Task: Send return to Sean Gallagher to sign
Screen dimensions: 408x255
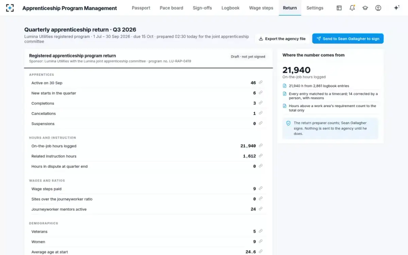Action: (348, 39)
